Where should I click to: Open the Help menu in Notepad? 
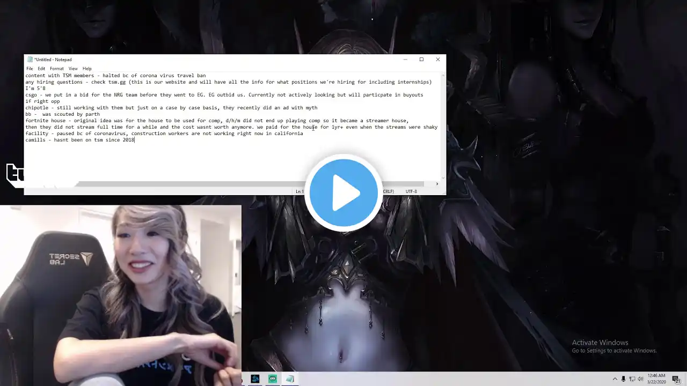point(87,69)
